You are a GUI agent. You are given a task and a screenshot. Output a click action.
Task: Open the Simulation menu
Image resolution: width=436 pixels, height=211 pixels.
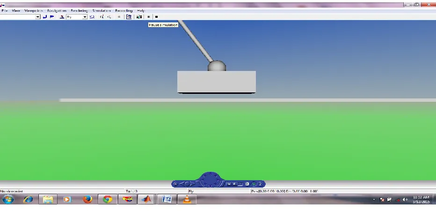pyautogui.click(x=102, y=11)
